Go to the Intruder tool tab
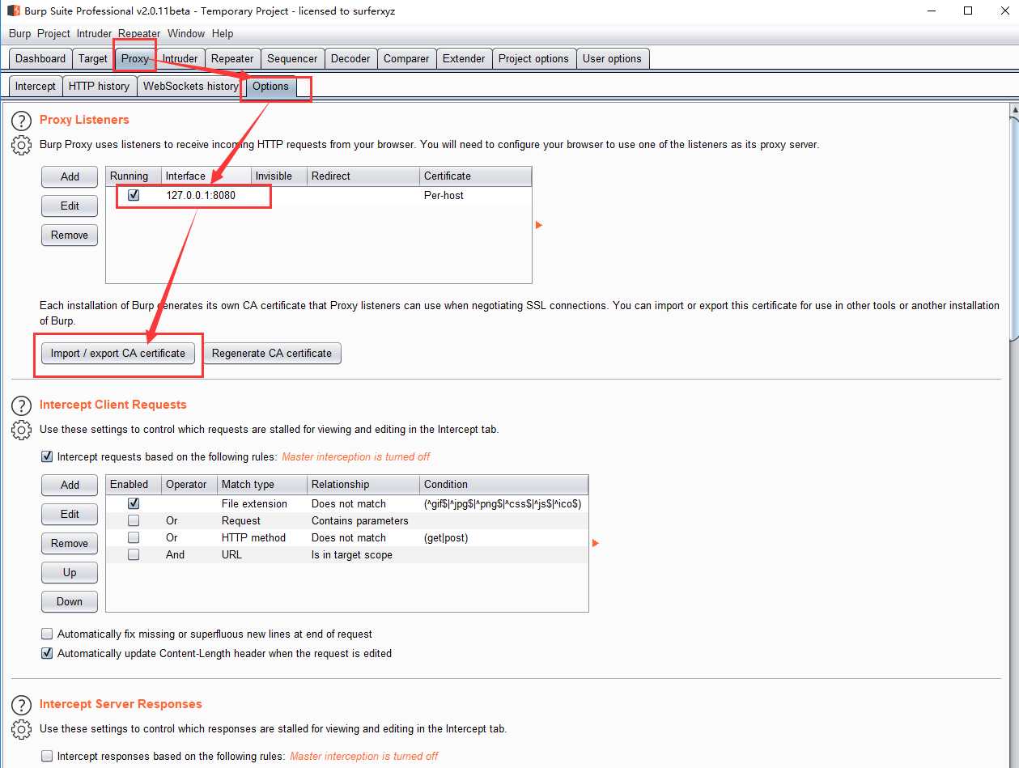1019x768 pixels. (180, 58)
